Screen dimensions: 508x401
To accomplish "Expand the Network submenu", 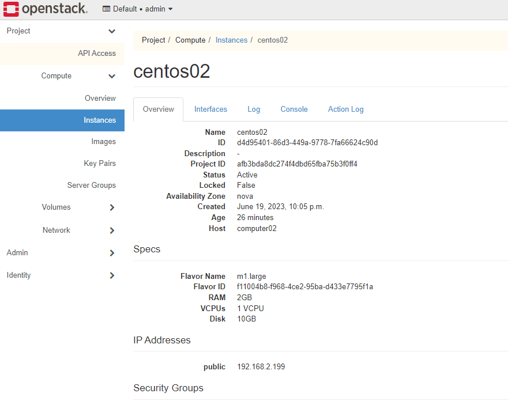I will tap(112, 230).
